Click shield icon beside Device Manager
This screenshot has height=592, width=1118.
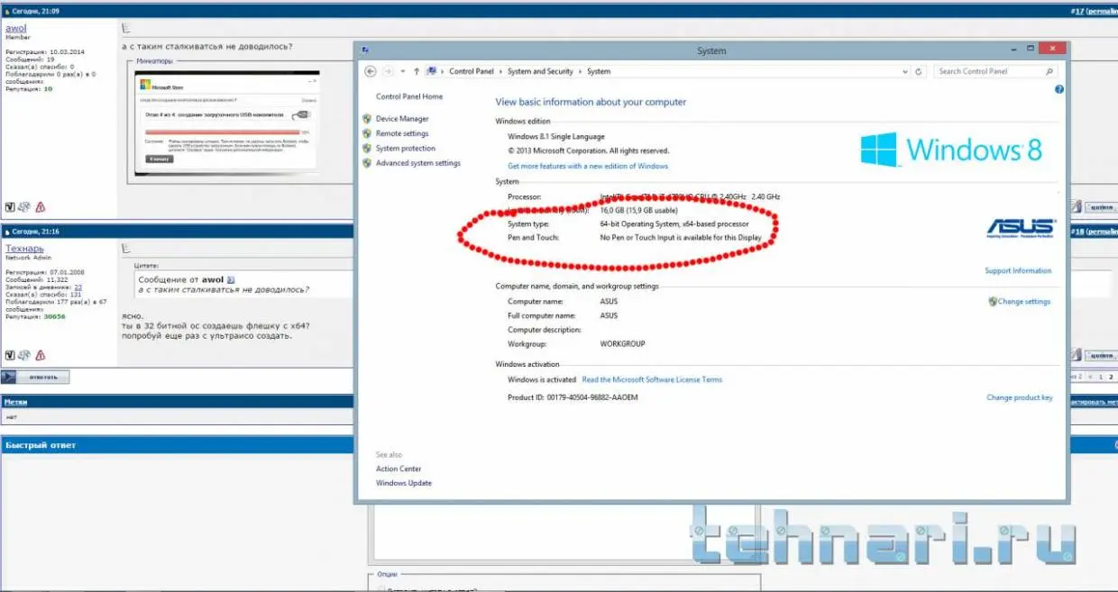(367, 119)
